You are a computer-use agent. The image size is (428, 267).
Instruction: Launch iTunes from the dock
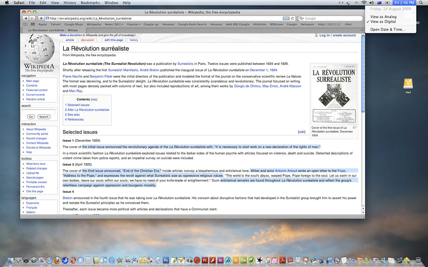click(x=103, y=260)
